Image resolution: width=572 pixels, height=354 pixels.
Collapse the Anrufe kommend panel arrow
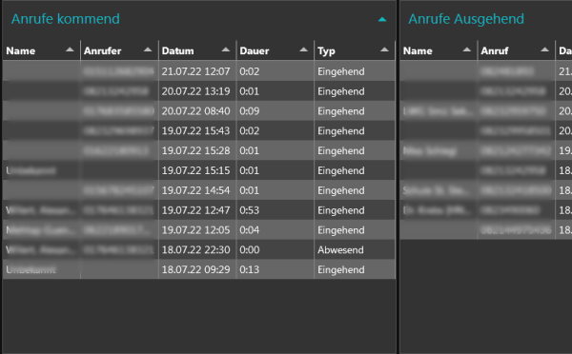[382, 19]
